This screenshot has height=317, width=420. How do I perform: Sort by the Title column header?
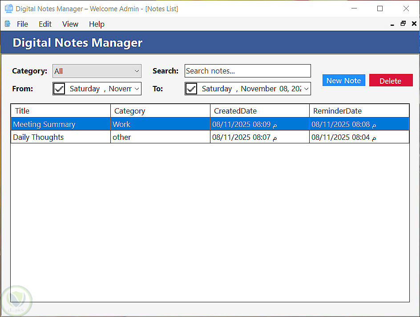coord(61,111)
